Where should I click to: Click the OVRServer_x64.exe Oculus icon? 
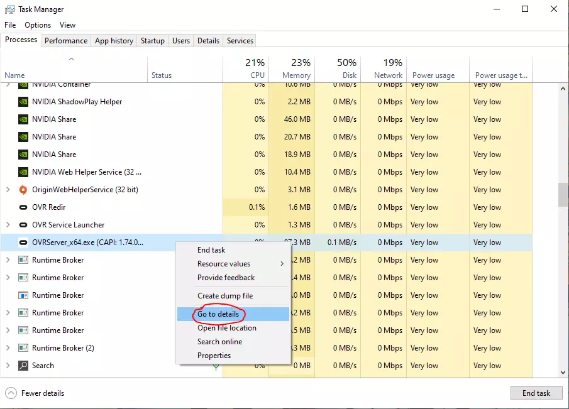tap(23, 243)
